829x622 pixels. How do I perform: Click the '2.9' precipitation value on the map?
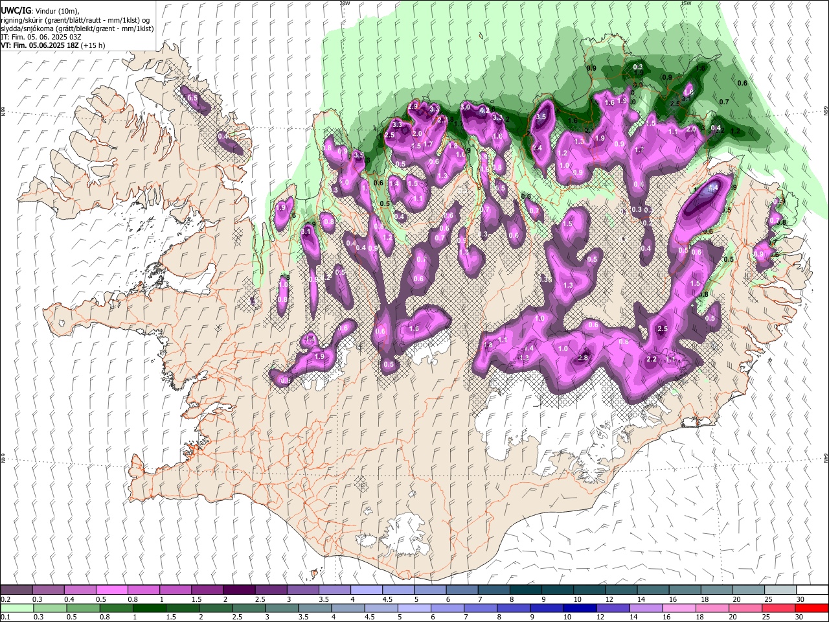(413, 106)
